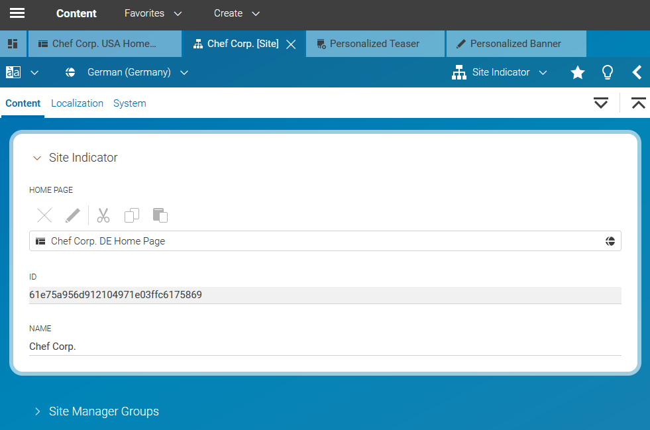Cut the linked home page
Image resolution: width=650 pixels, height=430 pixels.
pos(103,215)
